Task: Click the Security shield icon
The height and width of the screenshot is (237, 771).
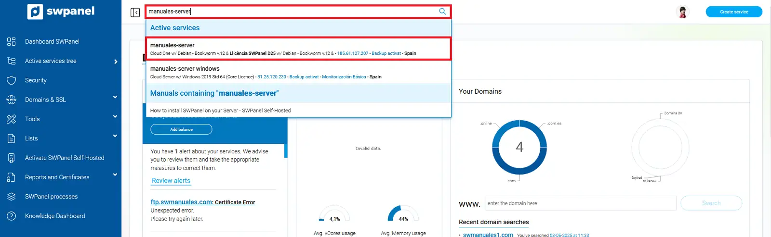Action: 12,80
